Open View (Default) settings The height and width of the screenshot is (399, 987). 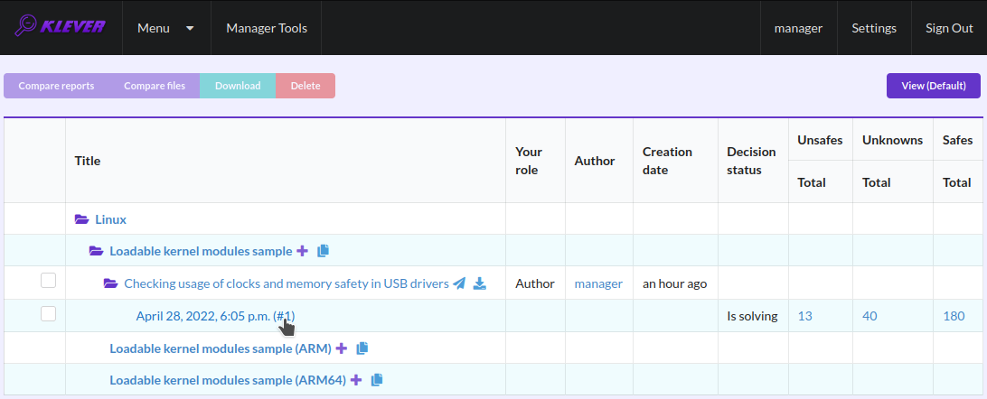click(x=934, y=86)
